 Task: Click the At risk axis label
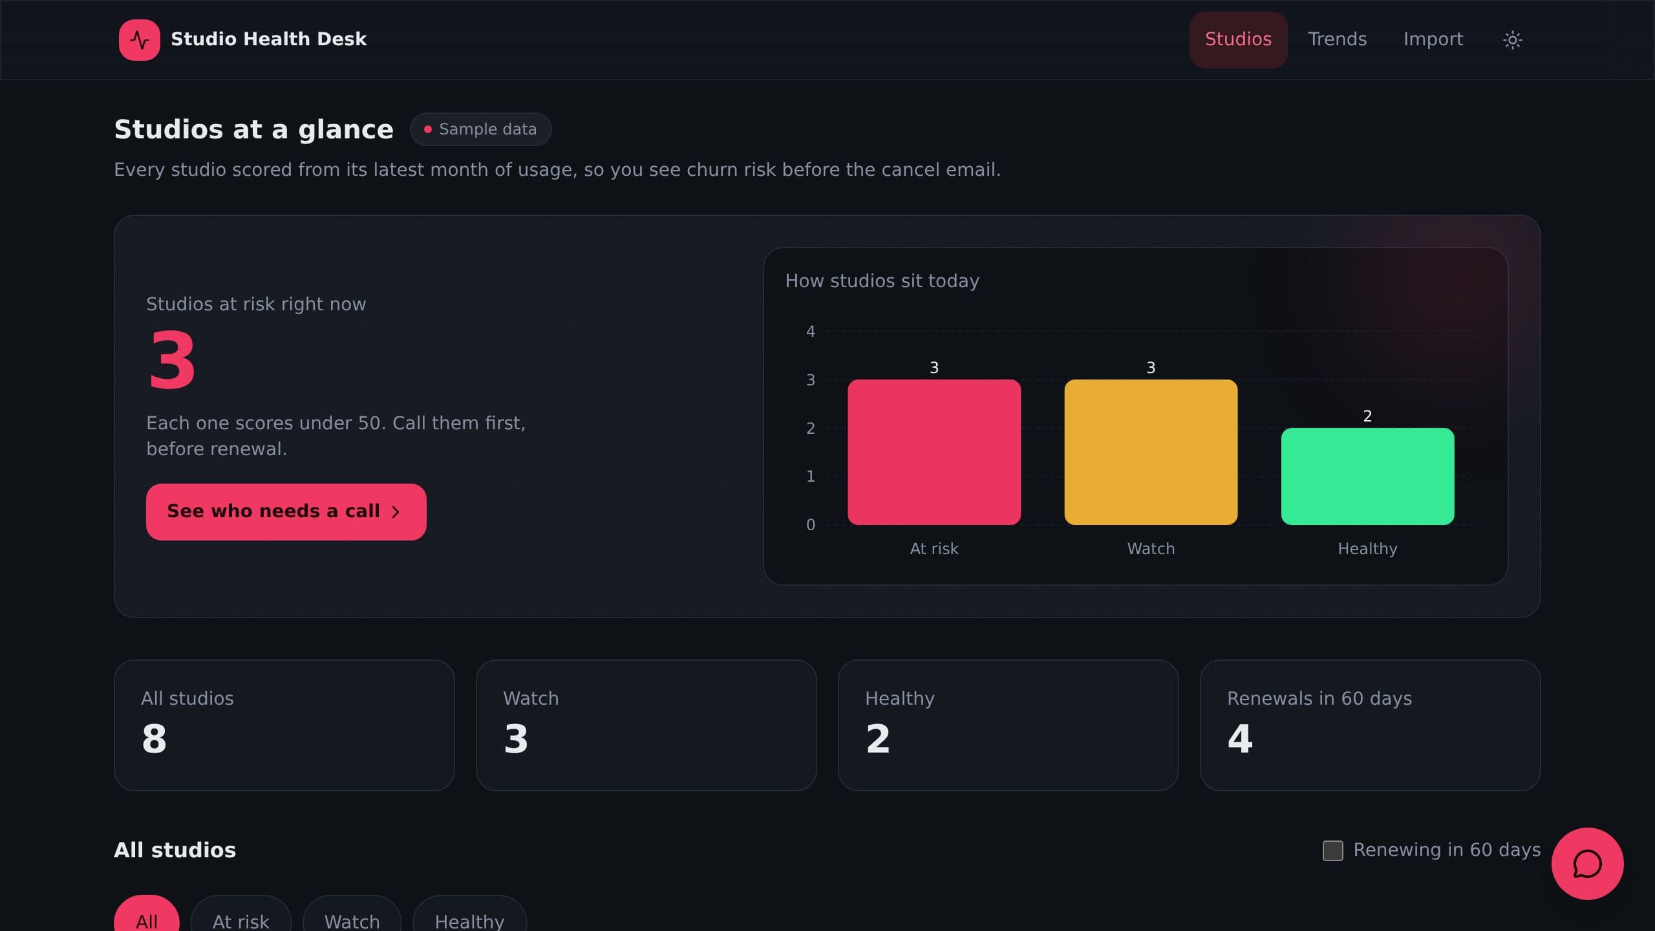point(934,549)
